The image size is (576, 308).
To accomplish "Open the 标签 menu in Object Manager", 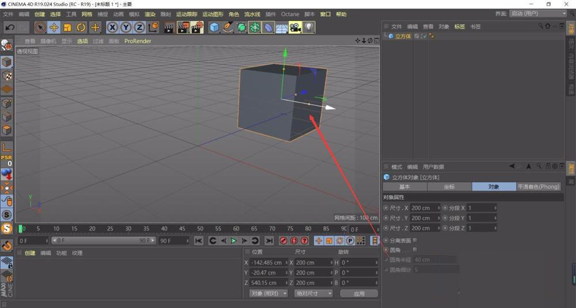I will click(460, 27).
